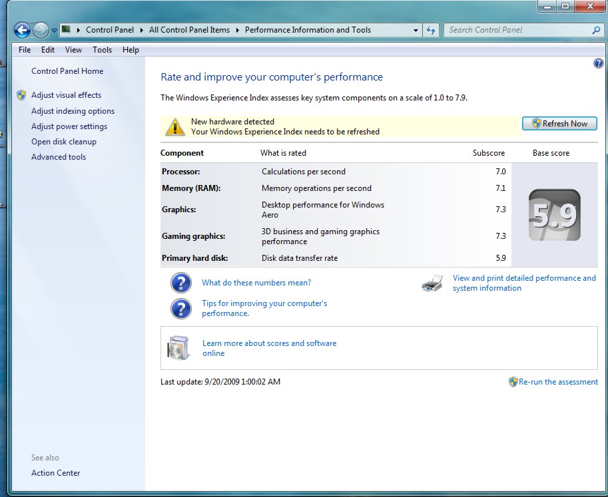Click the search magnifier icon
The height and width of the screenshot is (497, 608).
click(x=597, y=30)
